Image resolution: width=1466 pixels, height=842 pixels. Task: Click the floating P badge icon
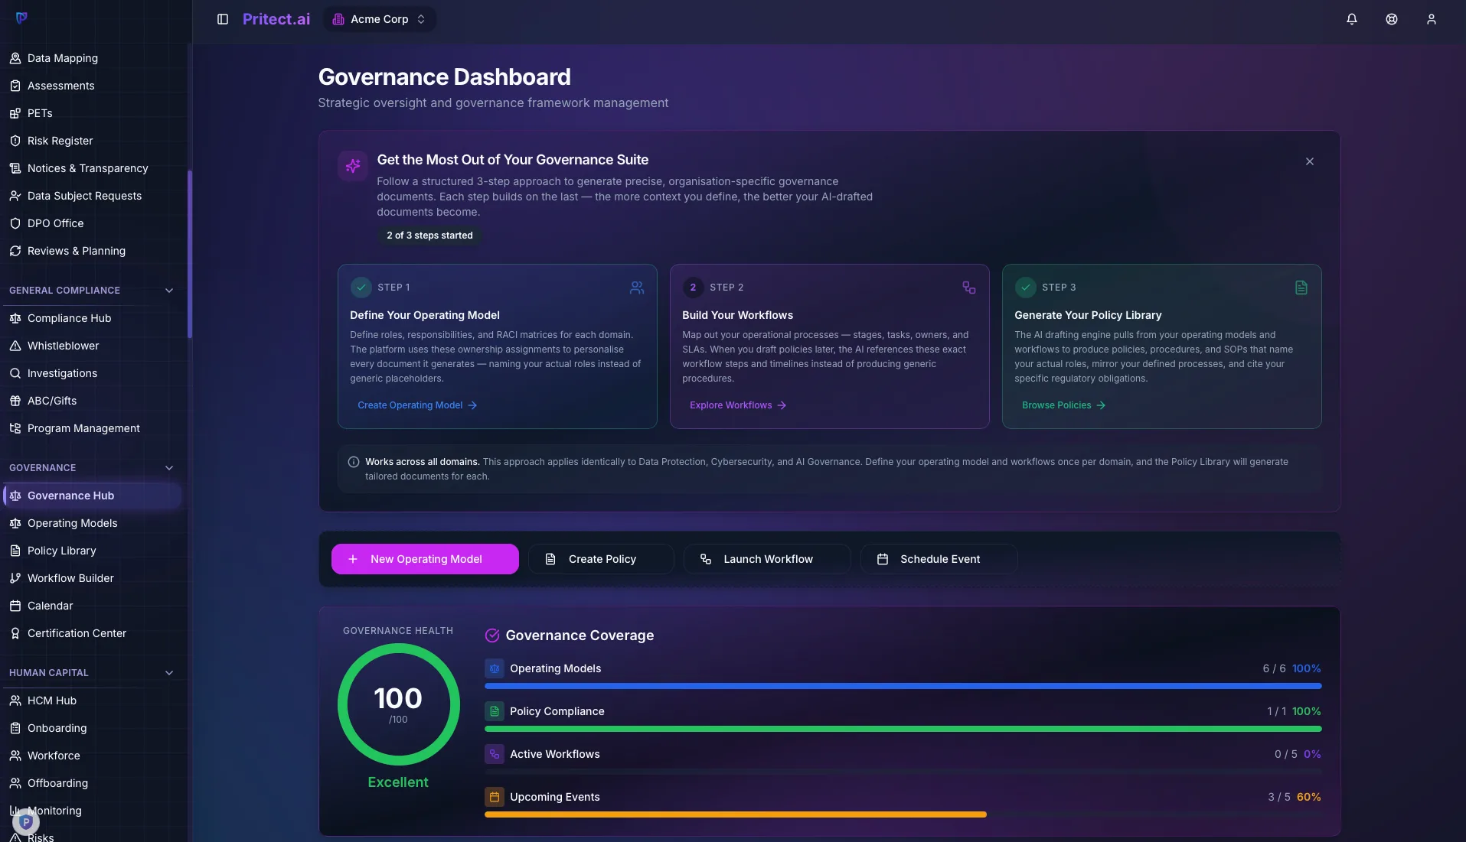[x=26, y=822]
